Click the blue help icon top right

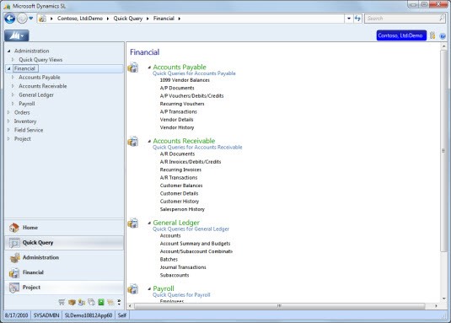(x=443, y=36)
